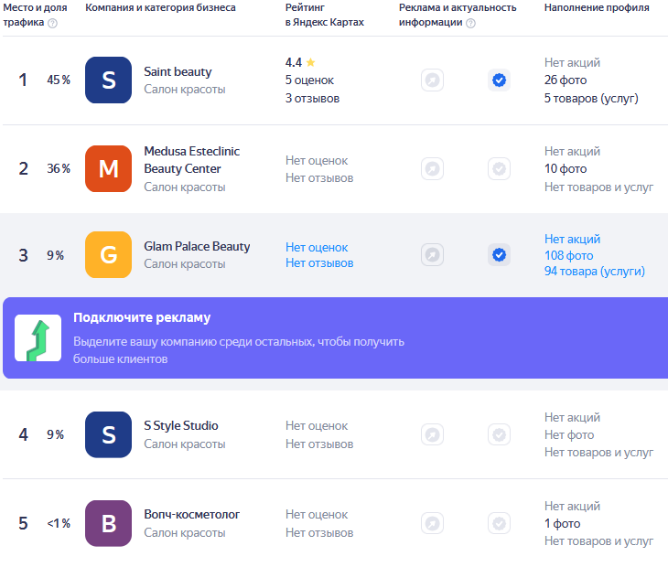Click the help icon next to 'информации' header
The image size is (668, 567).
(470, 23)
